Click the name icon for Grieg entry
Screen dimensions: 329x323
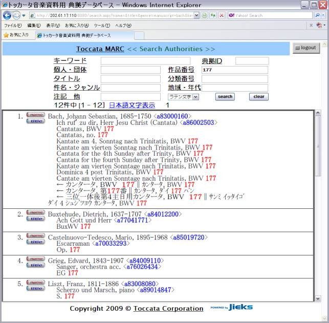[36, 259]
